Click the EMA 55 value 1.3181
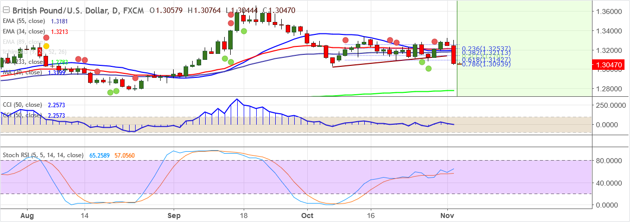Image resolution: width=630 pixels, height=222 pixels. [x=59, y=21]
